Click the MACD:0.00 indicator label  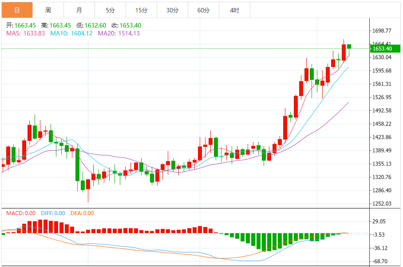(x=21, y=213)
